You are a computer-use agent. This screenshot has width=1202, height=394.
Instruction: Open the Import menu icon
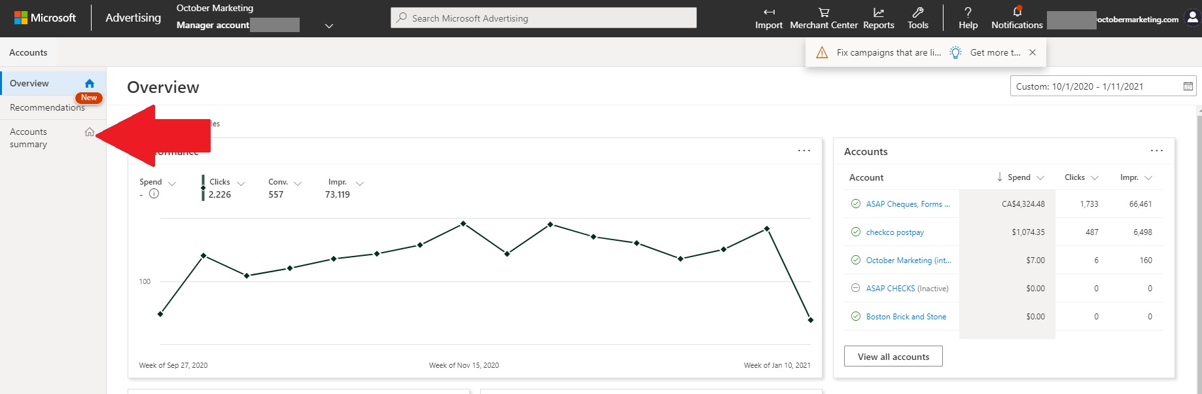click(769, 12)
